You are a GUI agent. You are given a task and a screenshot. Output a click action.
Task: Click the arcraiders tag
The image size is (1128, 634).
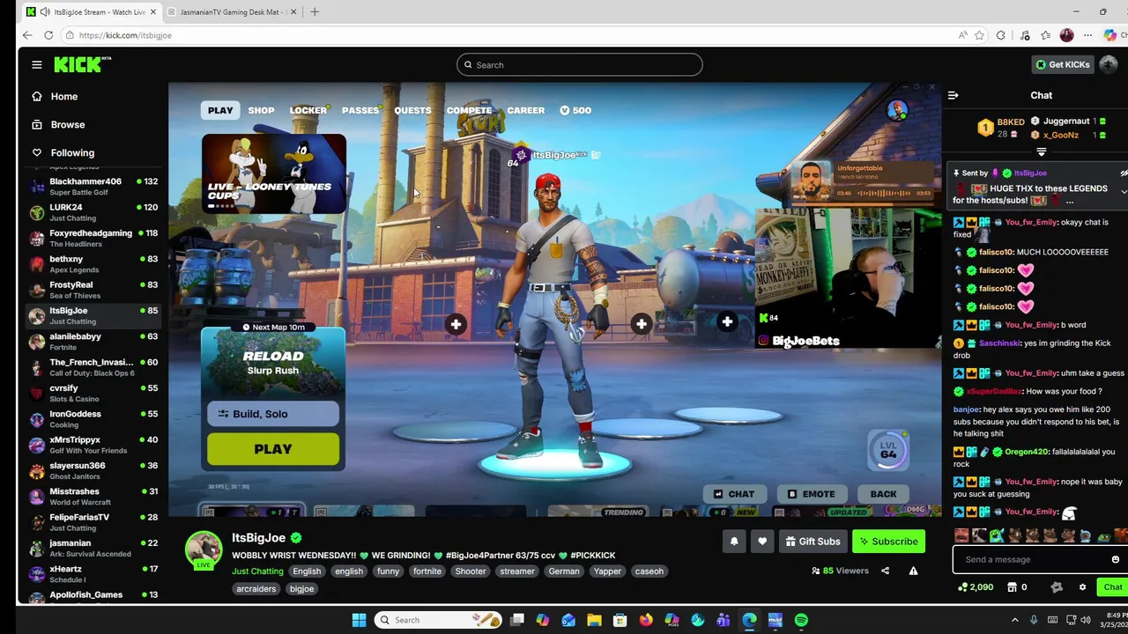[x=256, y=589]
